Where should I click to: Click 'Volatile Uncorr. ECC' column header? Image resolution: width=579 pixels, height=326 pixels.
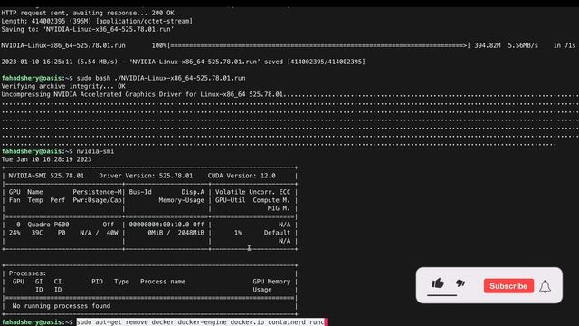pyautogui.click(x=253, y=192)
